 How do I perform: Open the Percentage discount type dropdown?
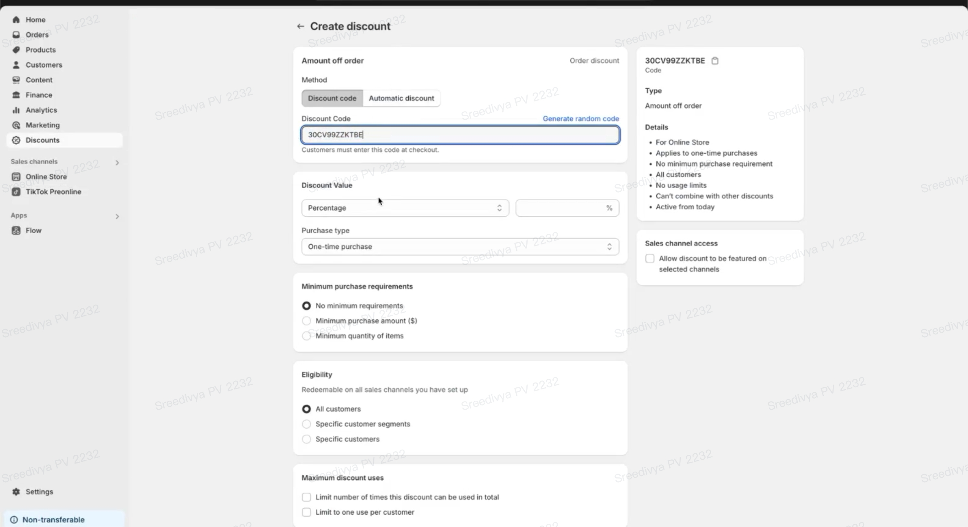coord(405,208)
